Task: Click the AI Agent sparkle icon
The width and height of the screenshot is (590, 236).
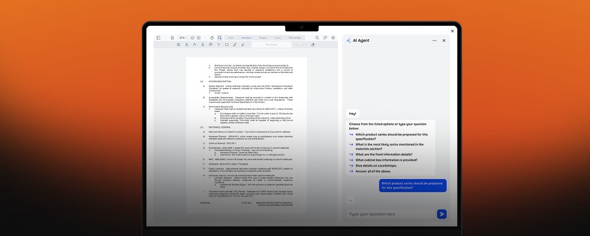Action: (349, 41)
